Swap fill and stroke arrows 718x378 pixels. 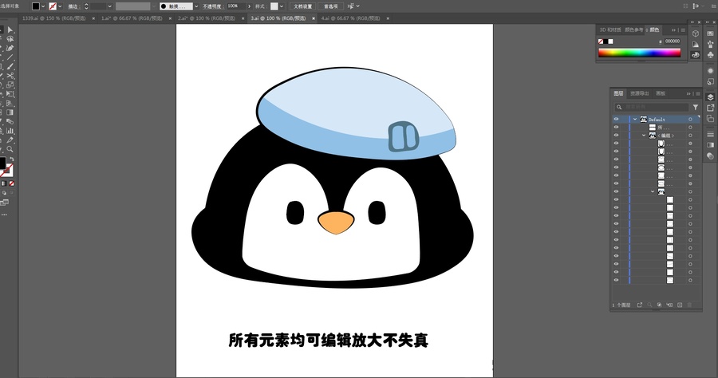coord(12,159)
